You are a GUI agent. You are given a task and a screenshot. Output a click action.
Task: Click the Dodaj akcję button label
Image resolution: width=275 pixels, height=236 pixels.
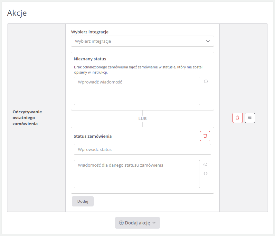(x=137, y=223)
